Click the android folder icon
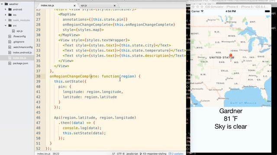Image resolution: width=277 pixels, height=155 pixels. 10,9
